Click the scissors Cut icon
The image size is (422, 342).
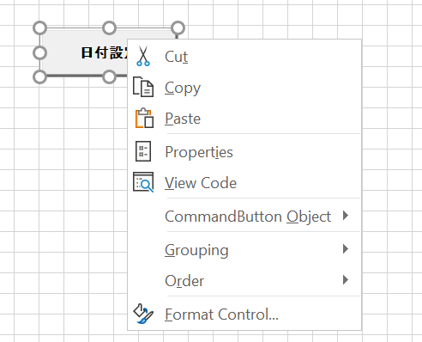click(143, 56)
